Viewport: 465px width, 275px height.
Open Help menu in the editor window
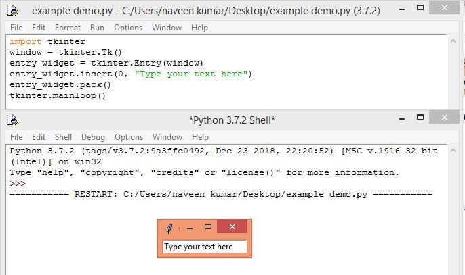pos(199,28)
